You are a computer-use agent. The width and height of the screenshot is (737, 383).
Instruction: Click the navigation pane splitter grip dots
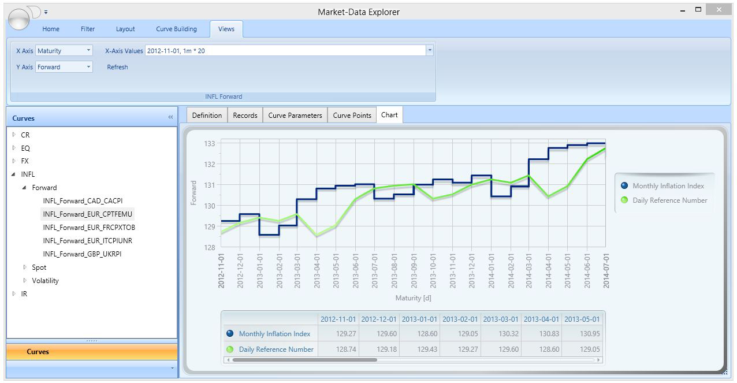coord(92,341)
